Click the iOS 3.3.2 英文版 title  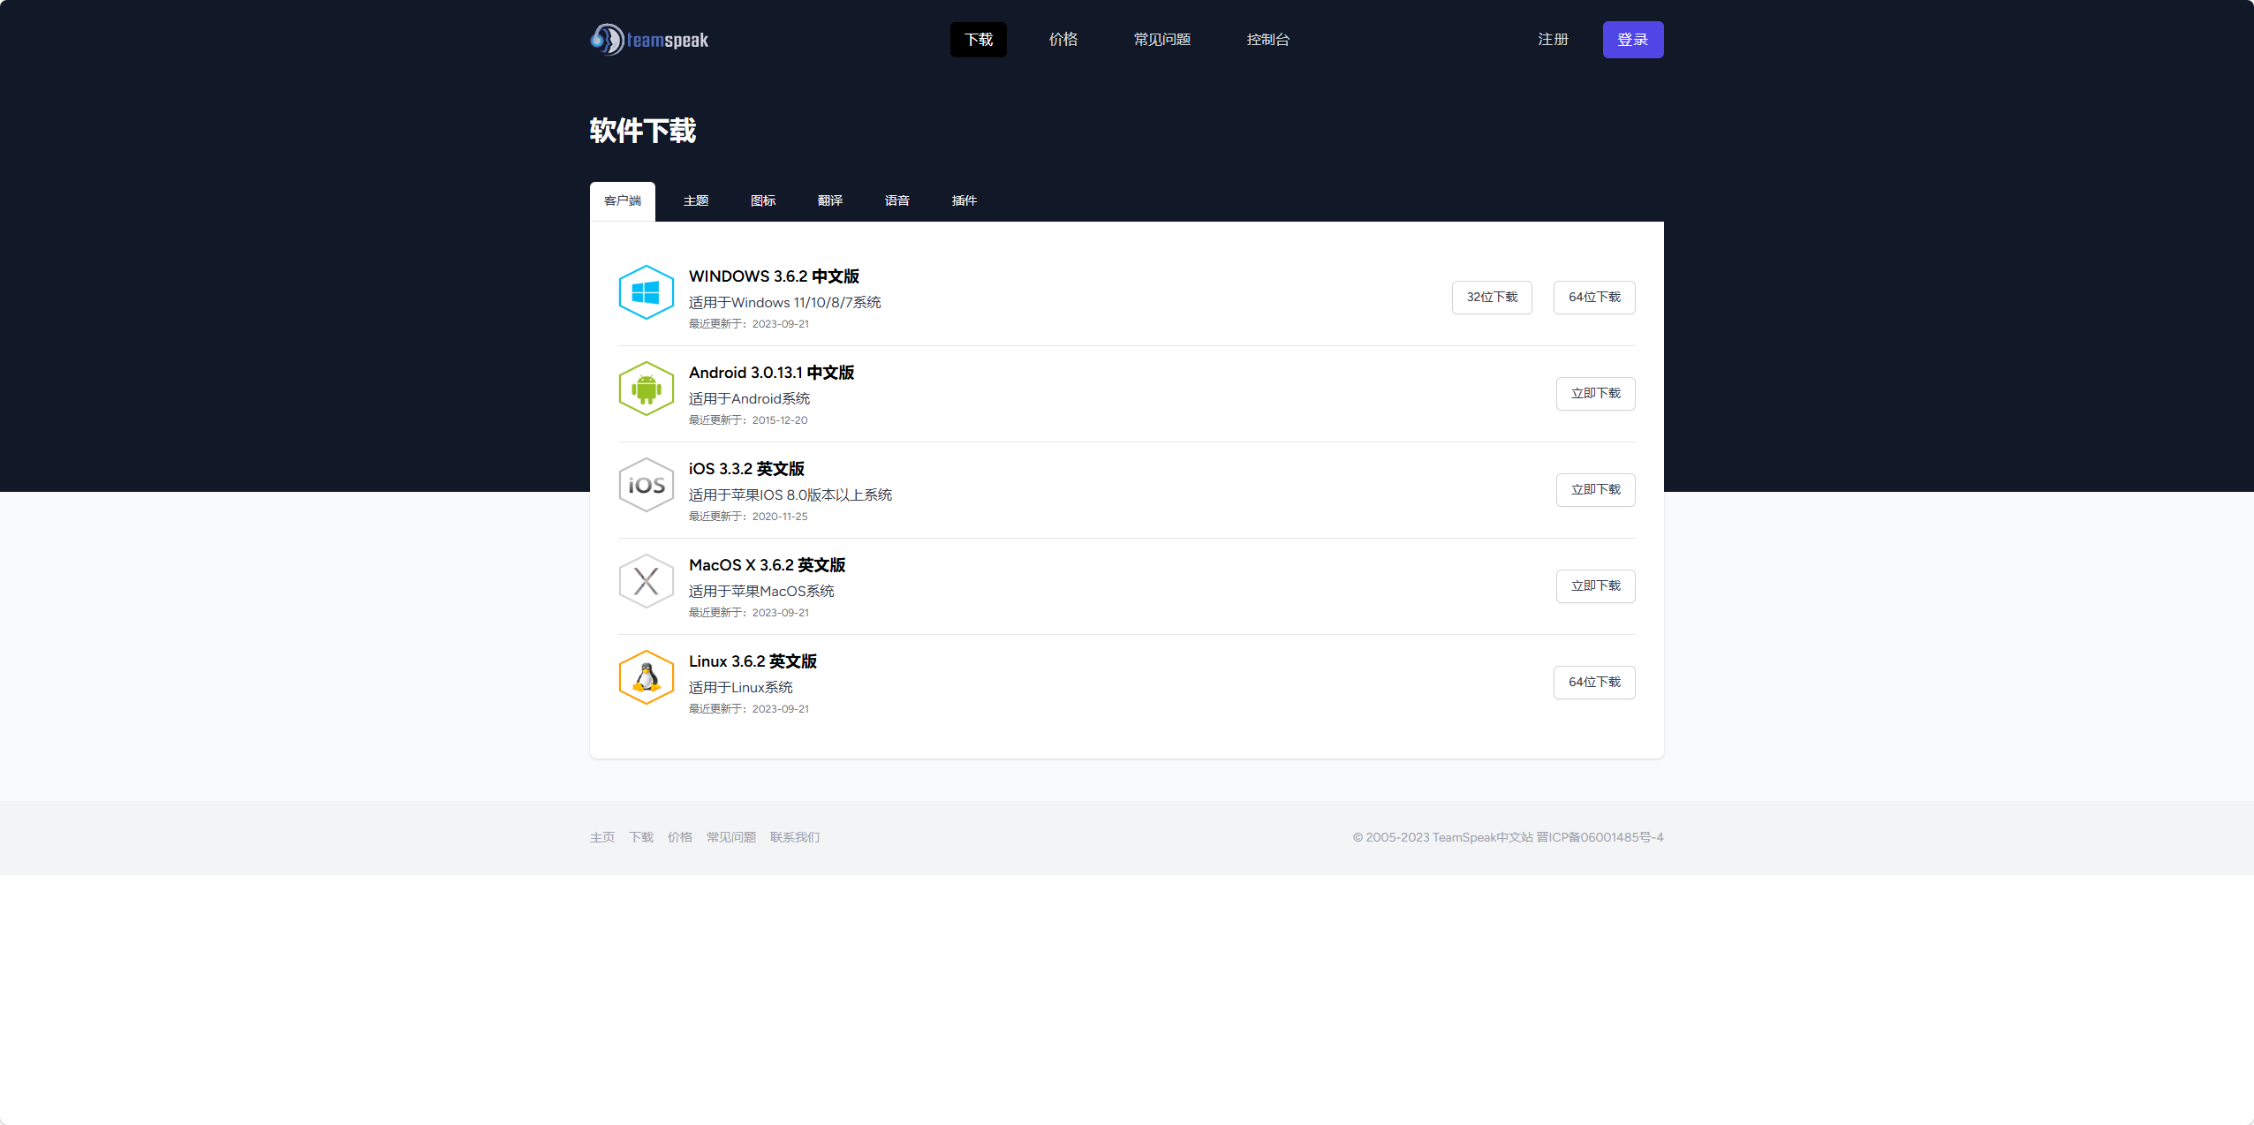click(746, 469)
